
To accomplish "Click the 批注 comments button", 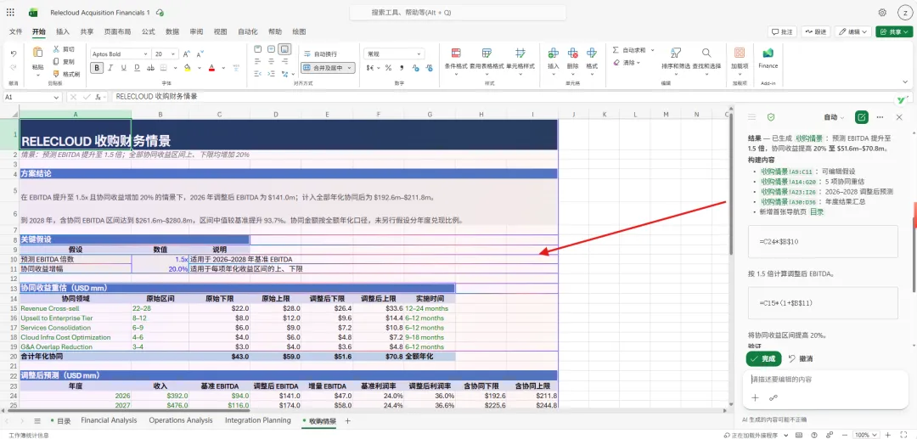I will pyautogui.click(x=783, y=32).
